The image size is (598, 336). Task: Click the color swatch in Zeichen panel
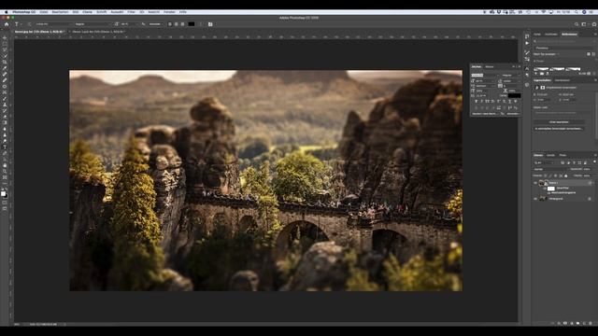click(515, 95)
